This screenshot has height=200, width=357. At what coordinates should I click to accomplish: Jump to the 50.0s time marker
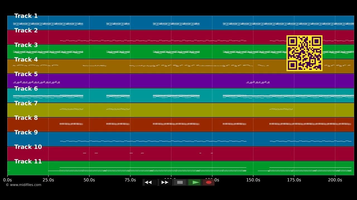[x=89, y=180]
